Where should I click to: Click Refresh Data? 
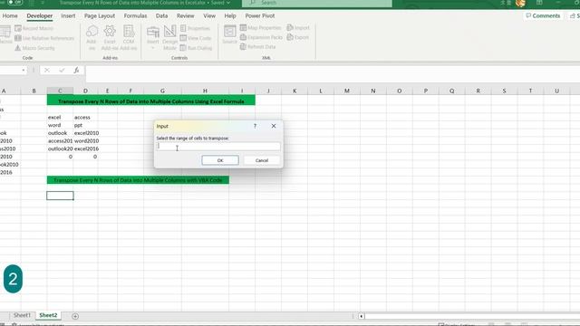(257, 47)
